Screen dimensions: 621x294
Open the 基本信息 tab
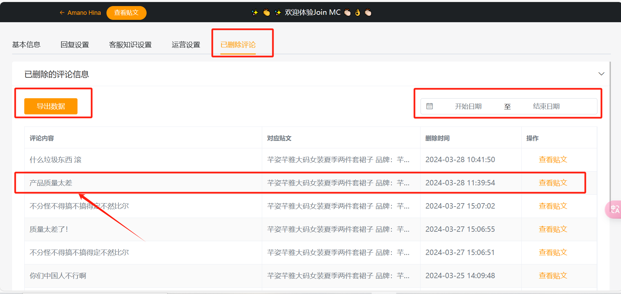[26, 45]
